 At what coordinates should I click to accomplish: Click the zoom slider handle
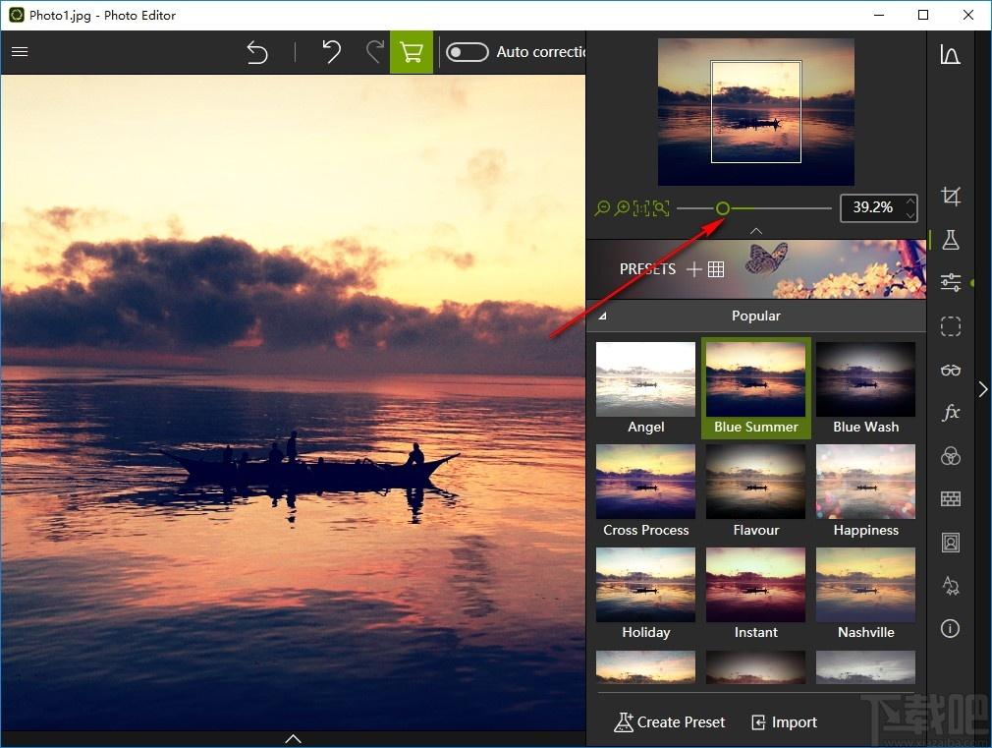point(723,207)
